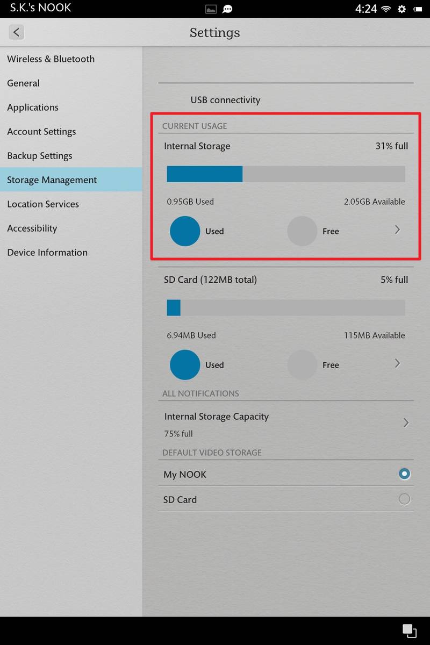Expand Internal Storage usage details chevron
This screenshot has width=430, height=645.
pos(398,230)
